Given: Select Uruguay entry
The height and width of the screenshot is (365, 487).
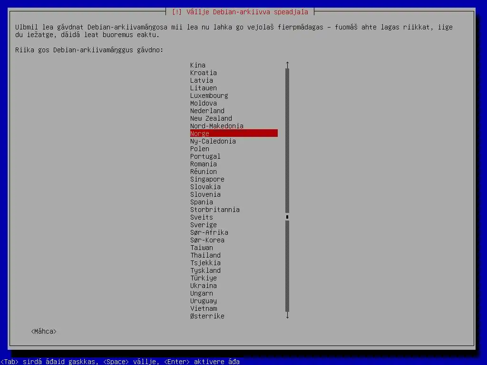Looking at the screenshot, I should 234,301.
